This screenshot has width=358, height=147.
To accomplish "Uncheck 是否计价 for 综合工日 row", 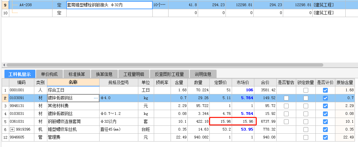I will point(325,90).
